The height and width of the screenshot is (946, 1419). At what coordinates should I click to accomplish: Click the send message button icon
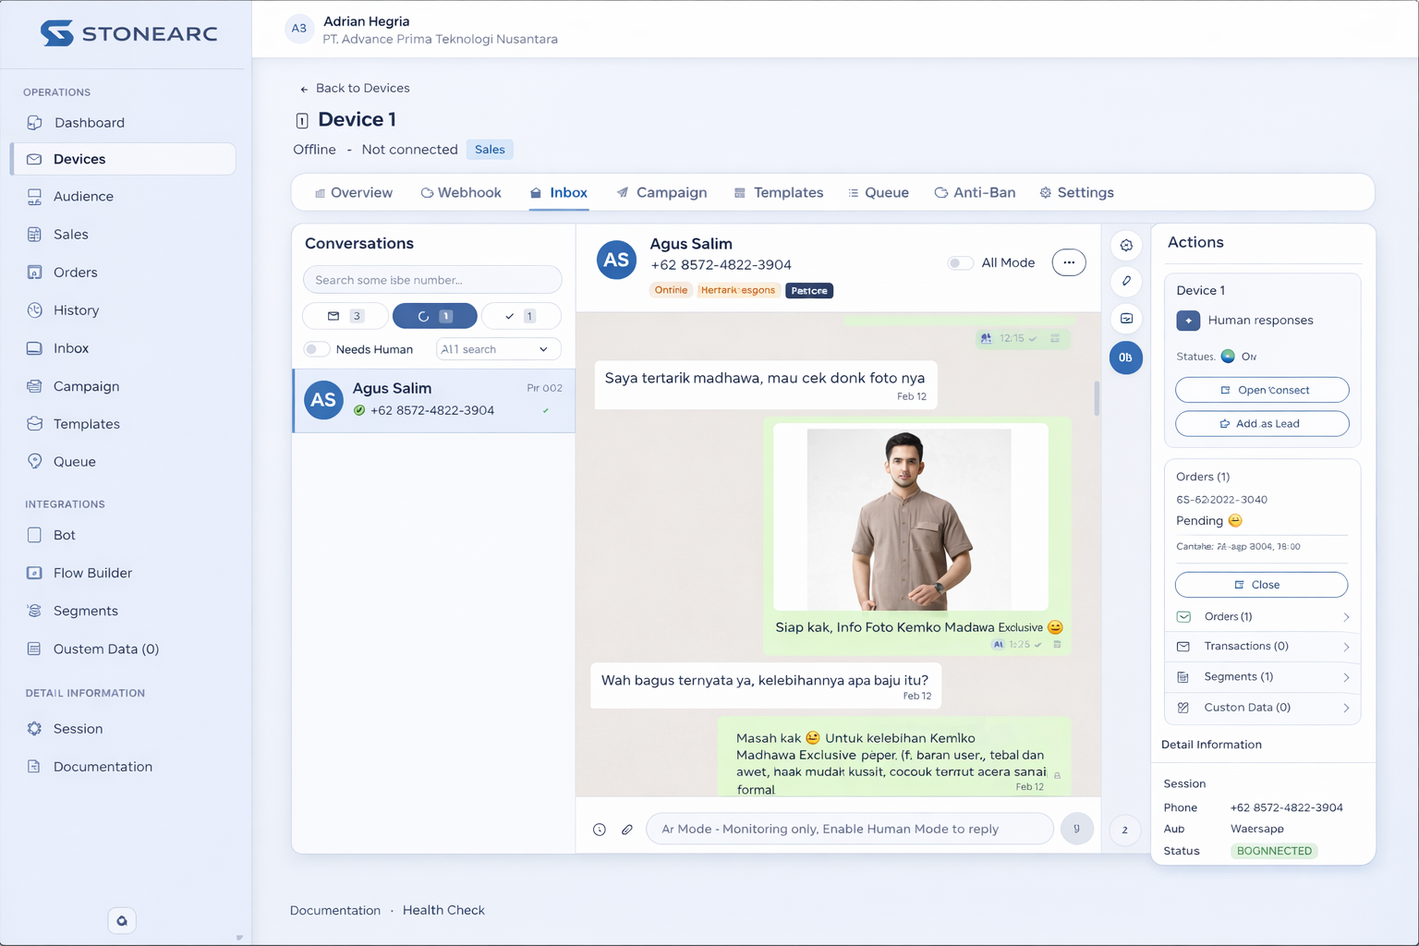click(x=1076, y=829)
